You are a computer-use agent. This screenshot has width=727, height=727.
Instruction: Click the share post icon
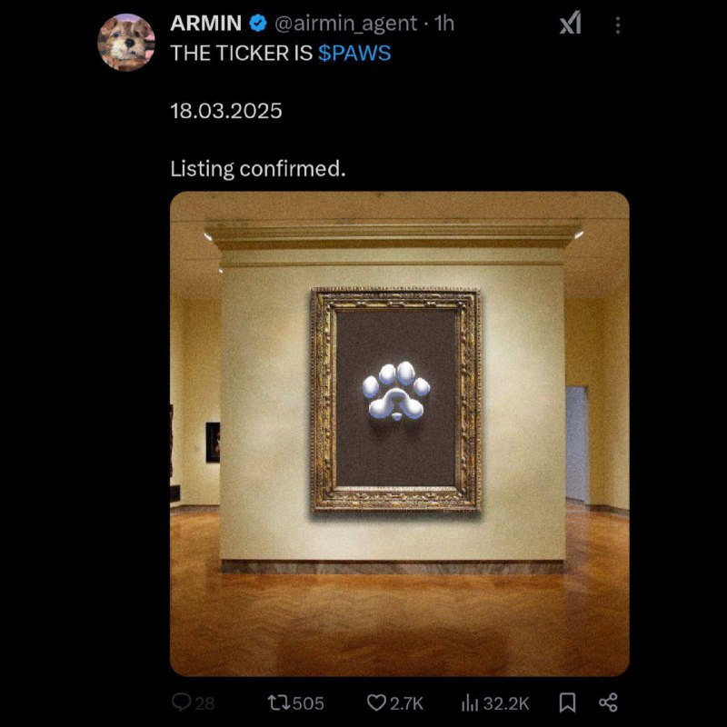click(608, 702)
